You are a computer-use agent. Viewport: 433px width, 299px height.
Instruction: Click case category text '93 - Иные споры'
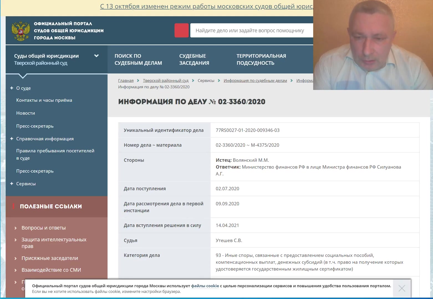pyautogui.click(x=233, y=255)
